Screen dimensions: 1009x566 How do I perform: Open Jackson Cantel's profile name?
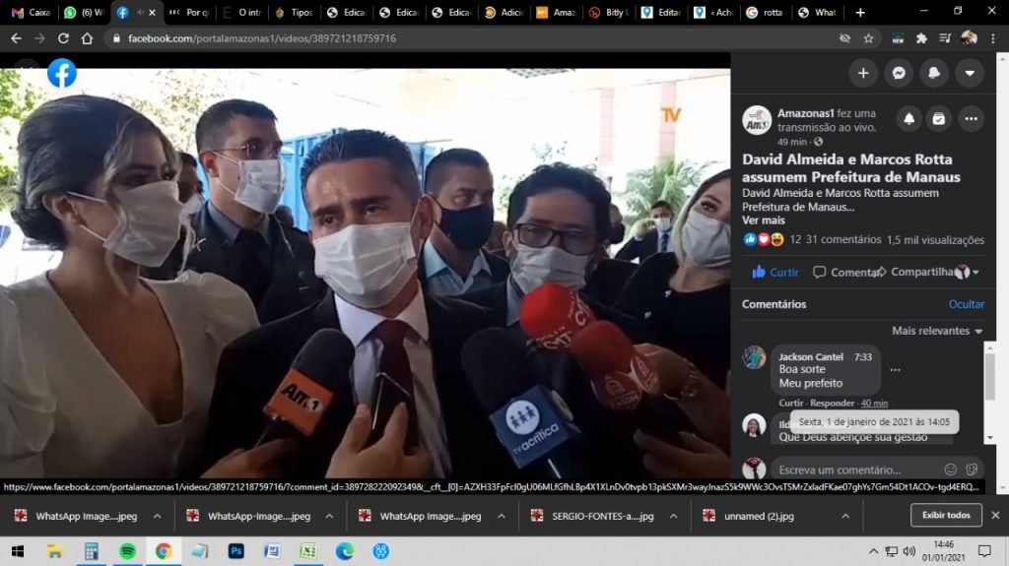(811, 357)
